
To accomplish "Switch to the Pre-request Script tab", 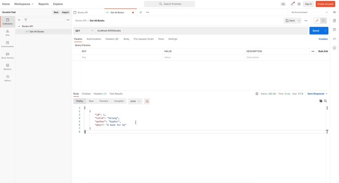I will 144,39.
